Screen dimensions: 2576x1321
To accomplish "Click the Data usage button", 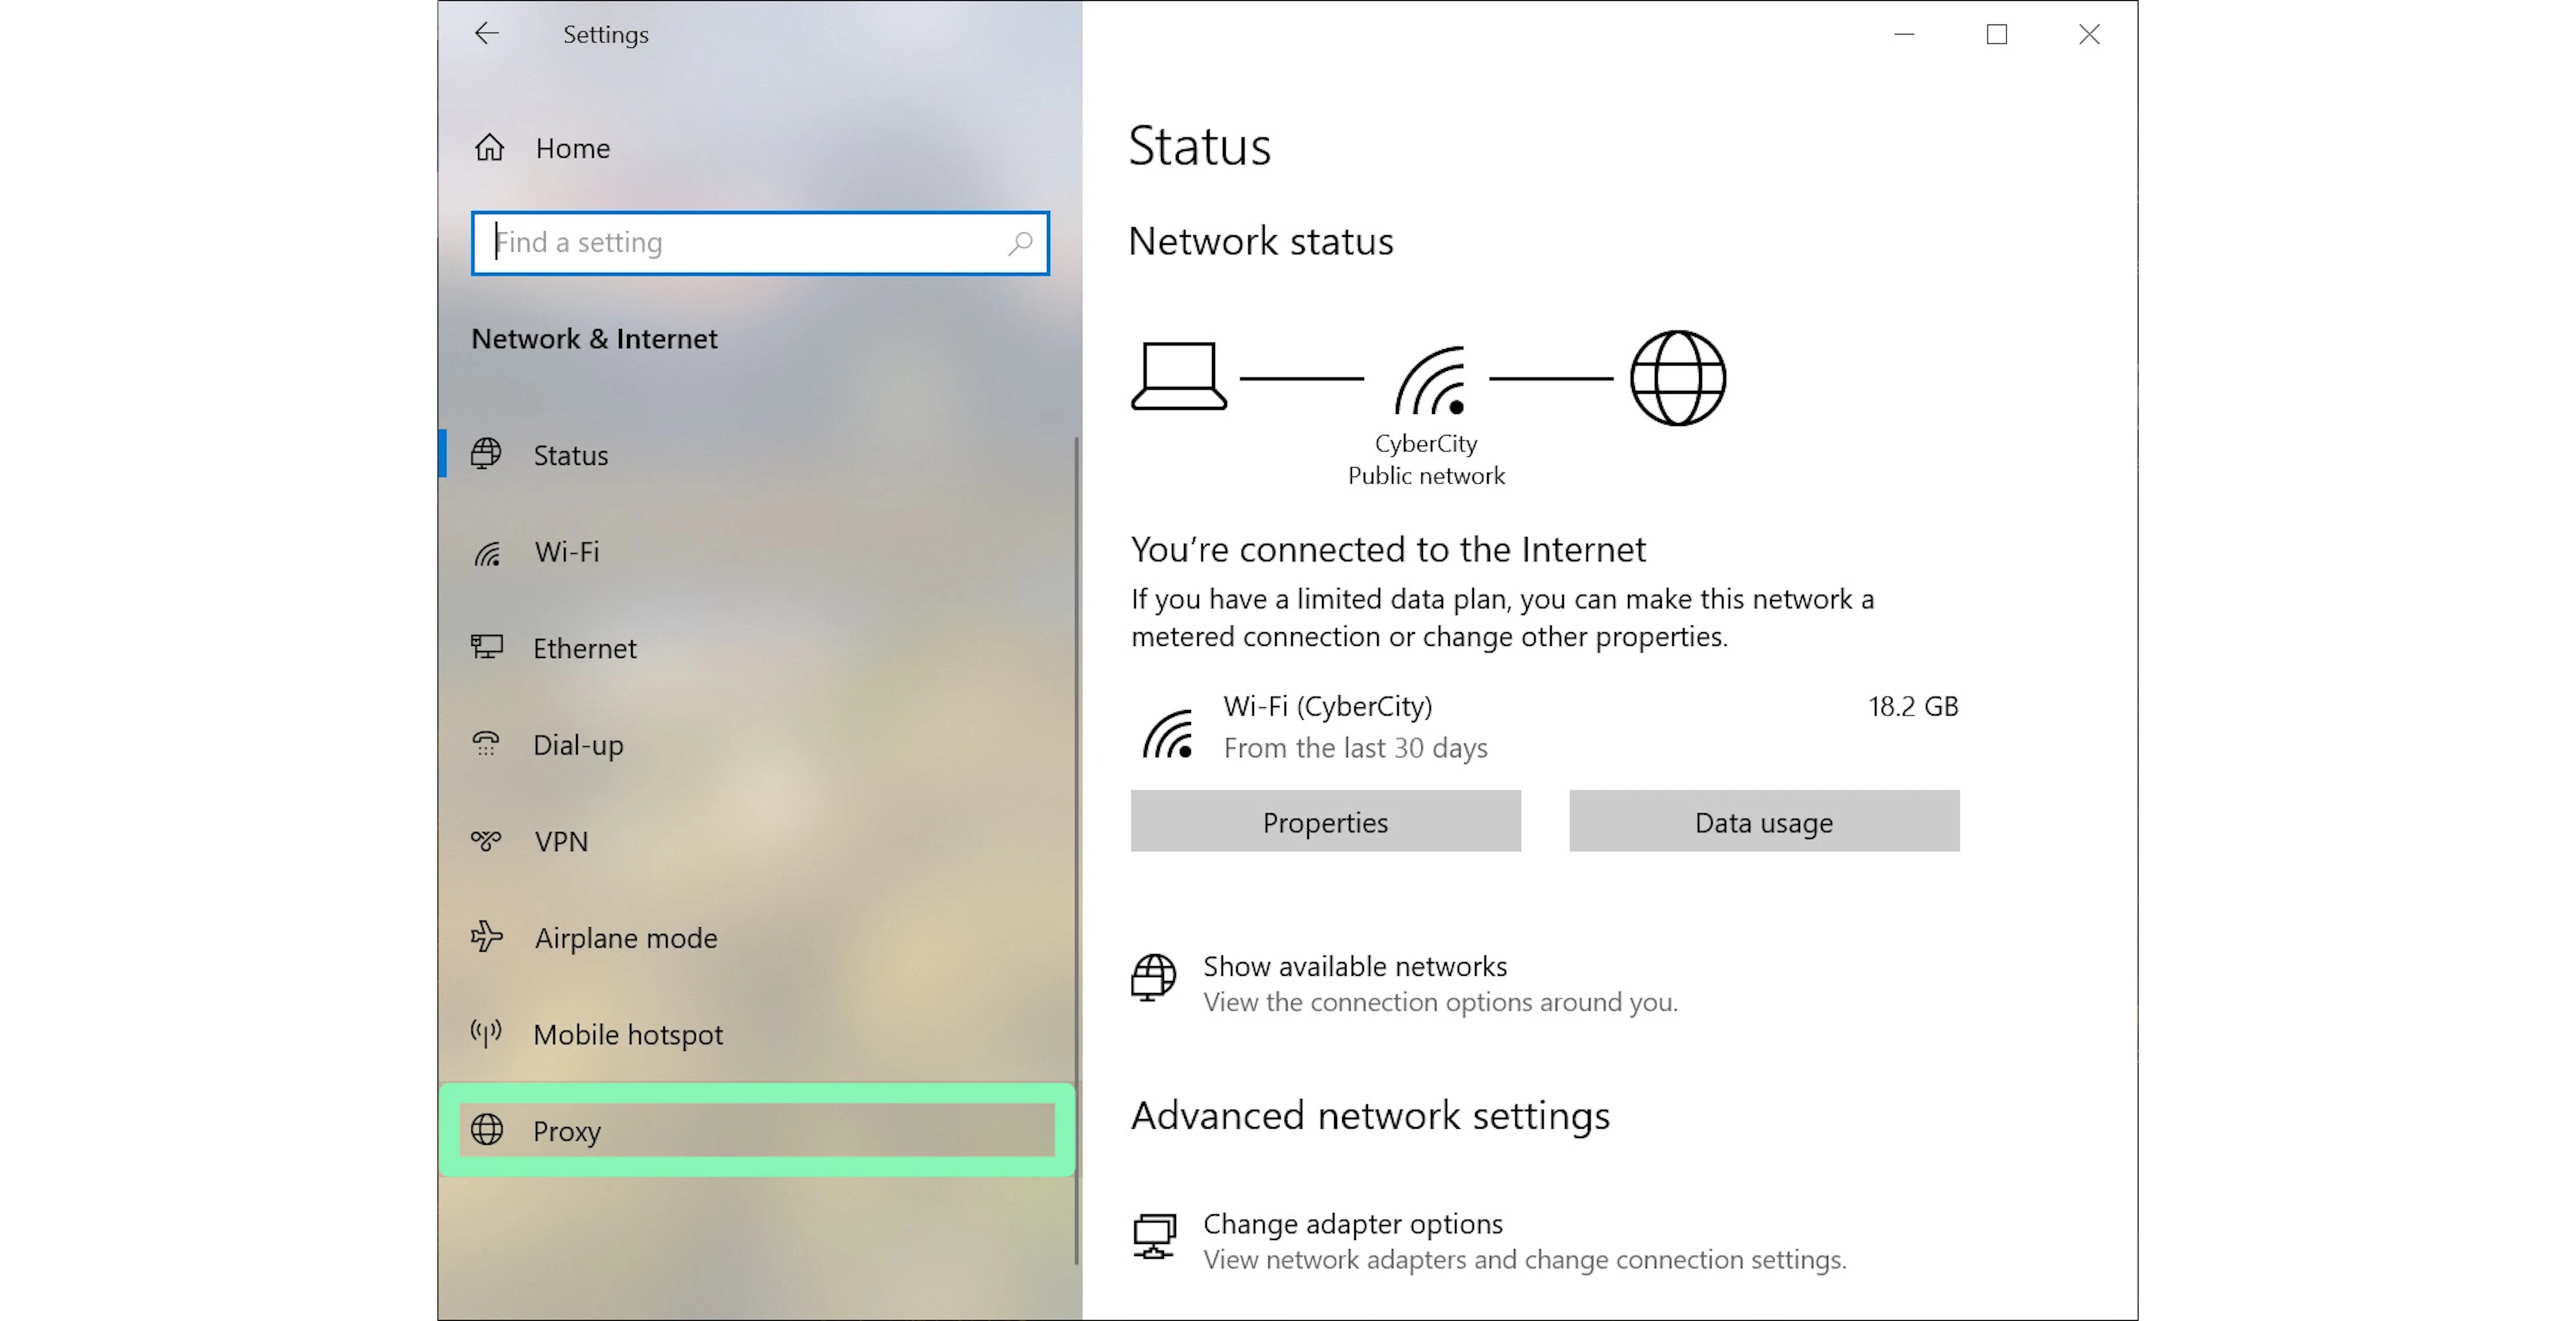I will tap(1764, 821).
